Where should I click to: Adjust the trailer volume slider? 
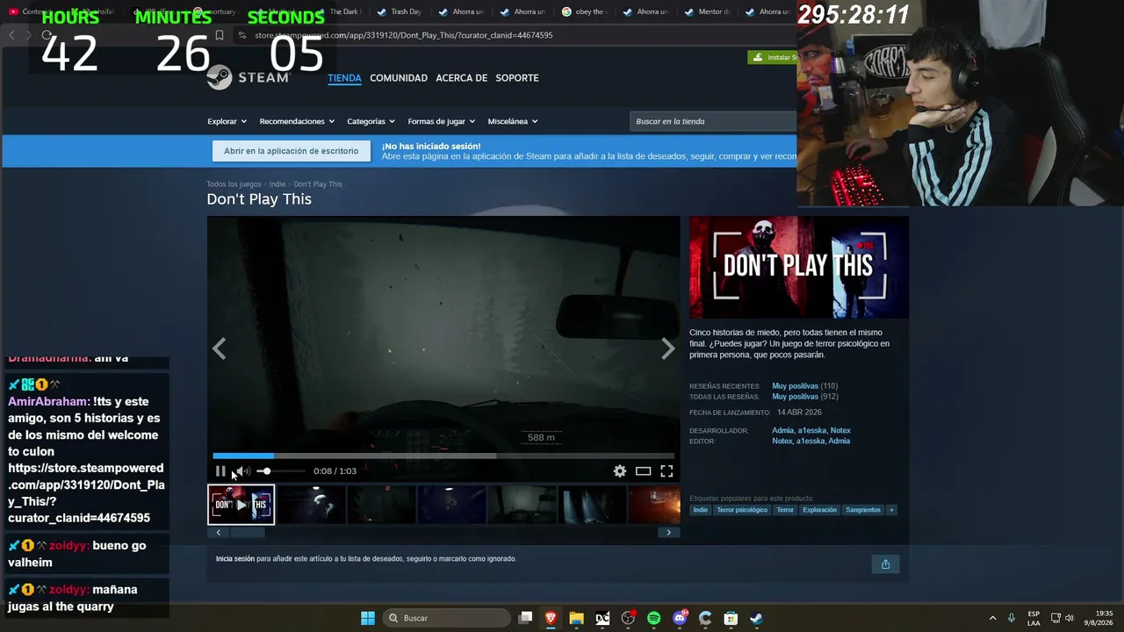[x=279, y=471]
